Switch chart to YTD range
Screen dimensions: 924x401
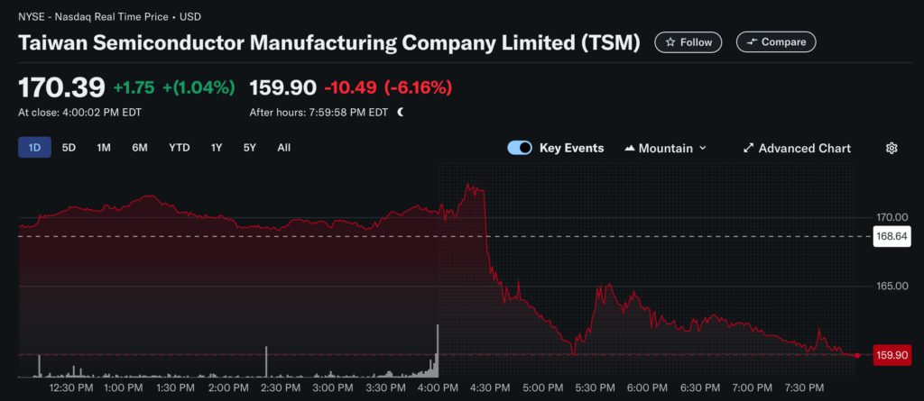tap(179, 148)
